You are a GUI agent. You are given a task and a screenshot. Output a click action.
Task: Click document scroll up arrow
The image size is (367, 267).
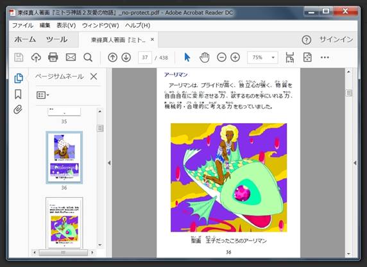[349, 72]
